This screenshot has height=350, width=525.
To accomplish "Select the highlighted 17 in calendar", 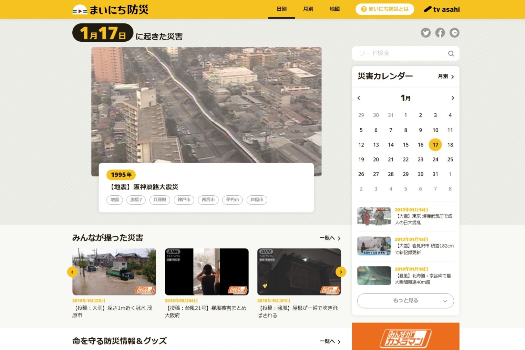I will 435,145.
